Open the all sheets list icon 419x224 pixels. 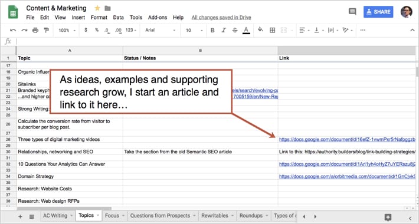(31, 216)
